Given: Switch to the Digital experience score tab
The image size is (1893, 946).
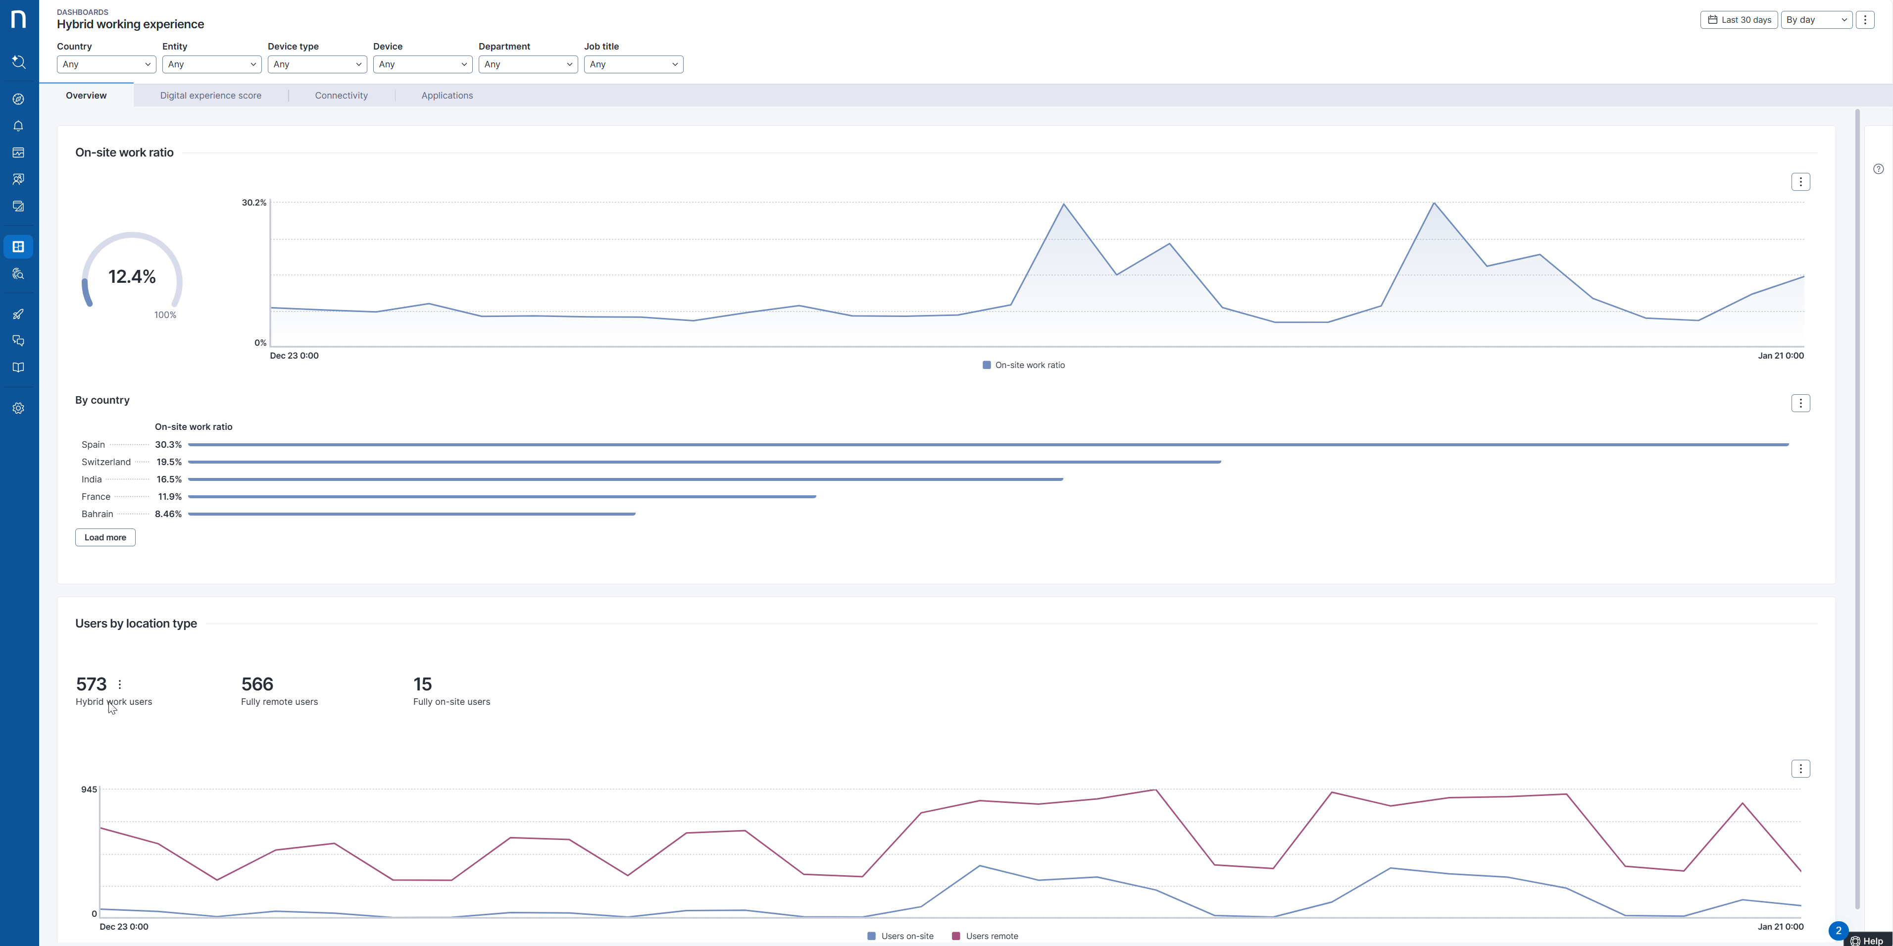Looking at the screenshot, I should [x=210, y=96].
